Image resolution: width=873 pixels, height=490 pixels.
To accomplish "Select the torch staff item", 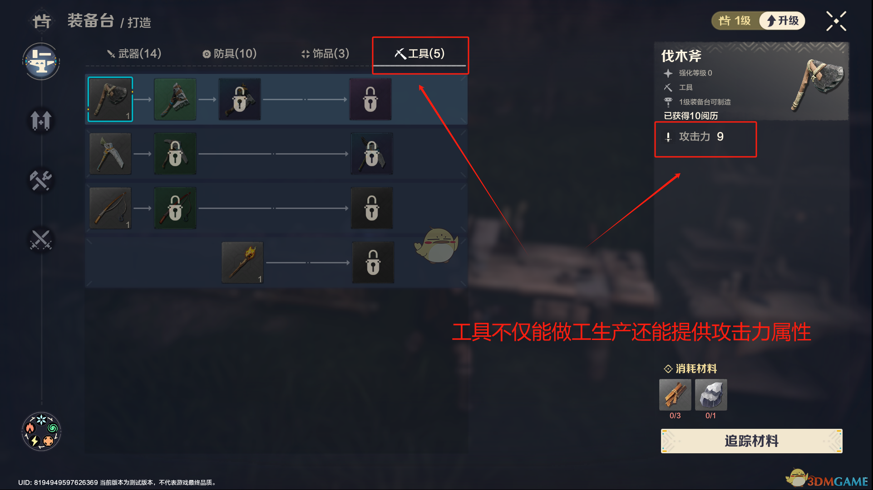I will tap(242, 262).
